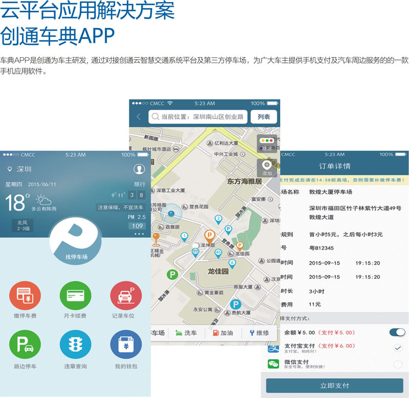Open the 记录车位 record parking spot icon
The height and width of the screenshot is (398, 409).
[126, 296]
